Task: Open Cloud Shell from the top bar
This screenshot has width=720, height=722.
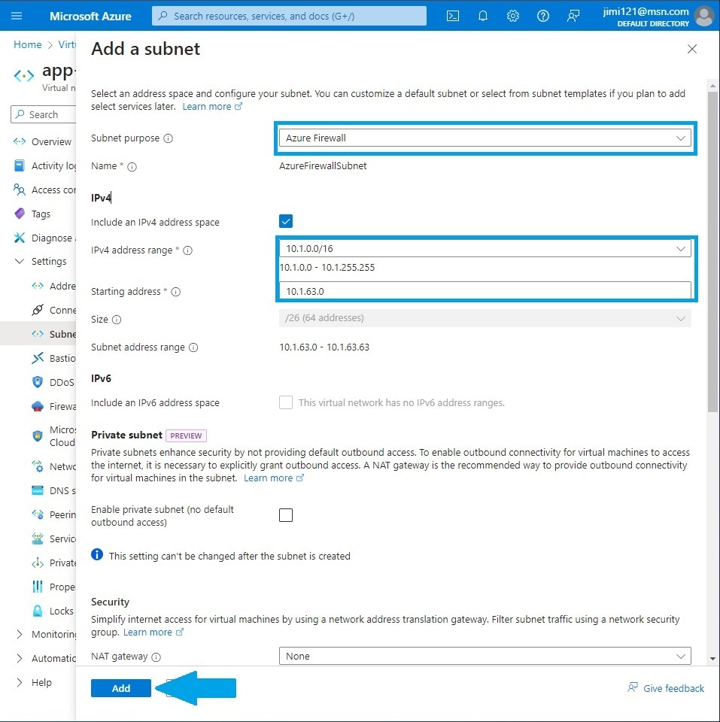Action: coord(452,15)
